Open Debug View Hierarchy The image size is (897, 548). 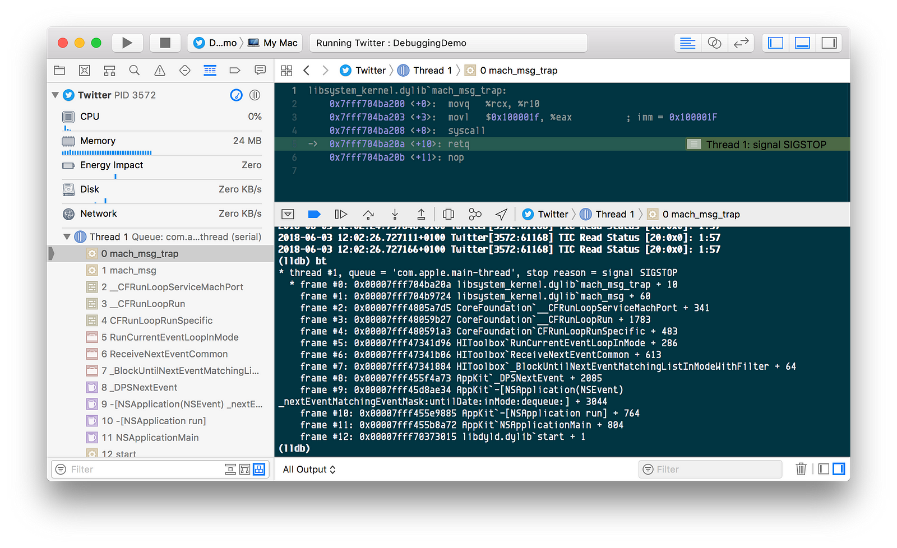[448, 214]
